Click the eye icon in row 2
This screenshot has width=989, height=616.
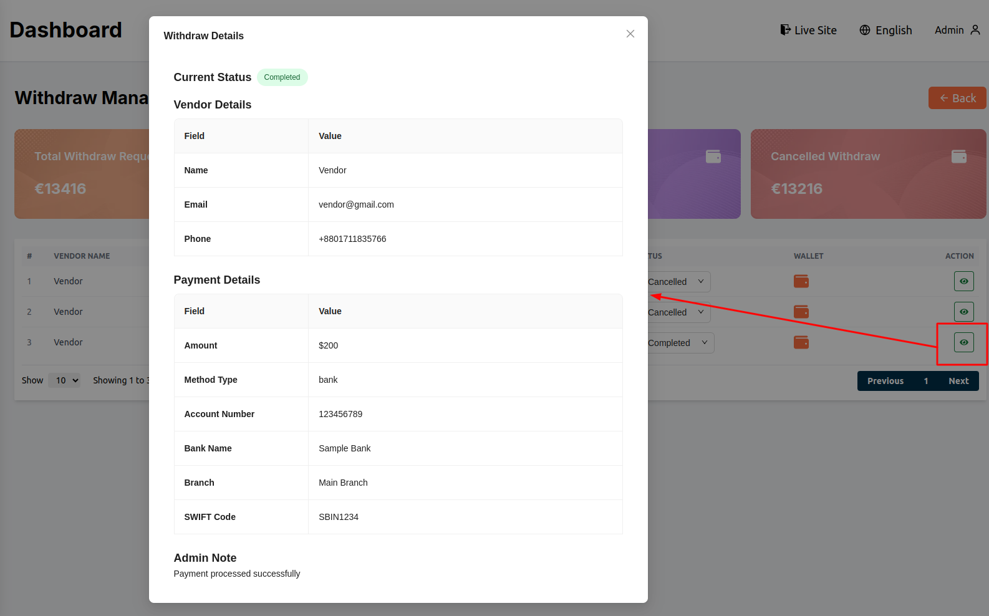pyautogui.click(x=963, y=312)
